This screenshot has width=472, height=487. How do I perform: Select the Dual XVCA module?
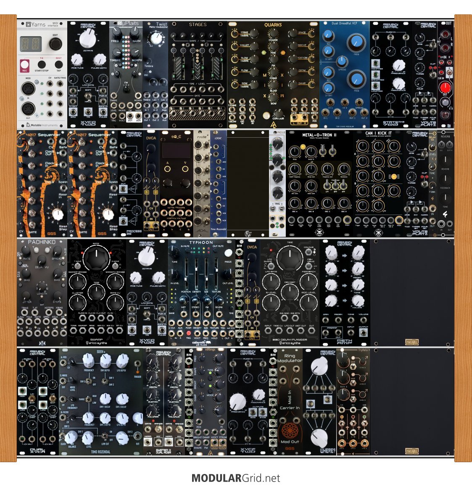[38, 401]
